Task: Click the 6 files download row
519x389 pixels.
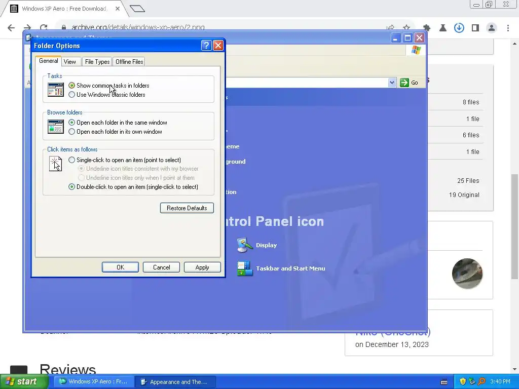Action: click(x=471, y=135)
